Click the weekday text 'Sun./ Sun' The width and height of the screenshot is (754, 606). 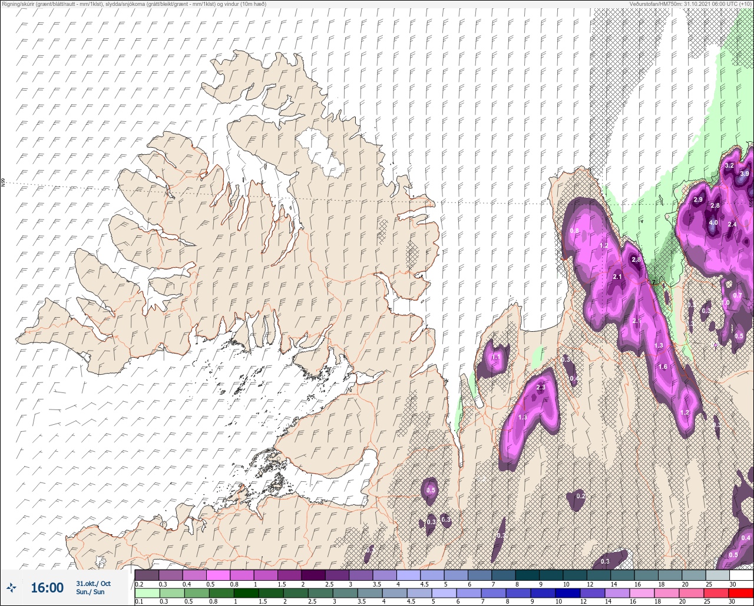pyautogui.click(x=90, y=592)
